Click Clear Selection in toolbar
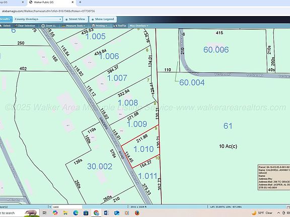 (25, 26)
